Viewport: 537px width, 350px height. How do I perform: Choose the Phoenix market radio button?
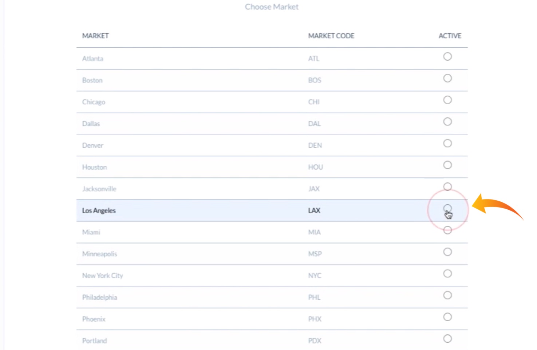tap(447, 317)
